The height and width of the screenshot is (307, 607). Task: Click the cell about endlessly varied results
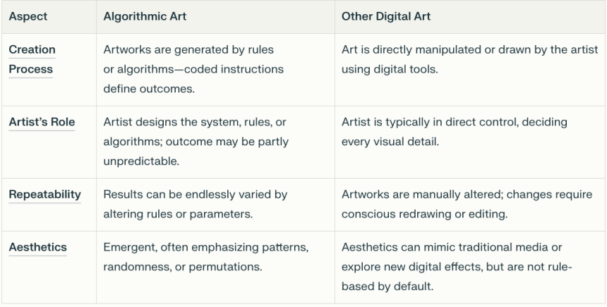point(215,205)
